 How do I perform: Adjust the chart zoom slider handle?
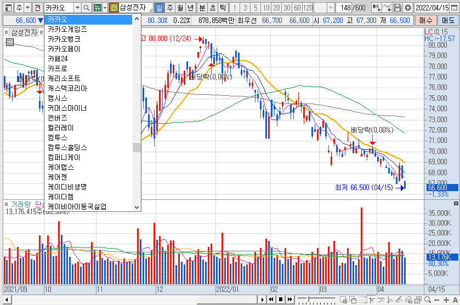[309, 300]
